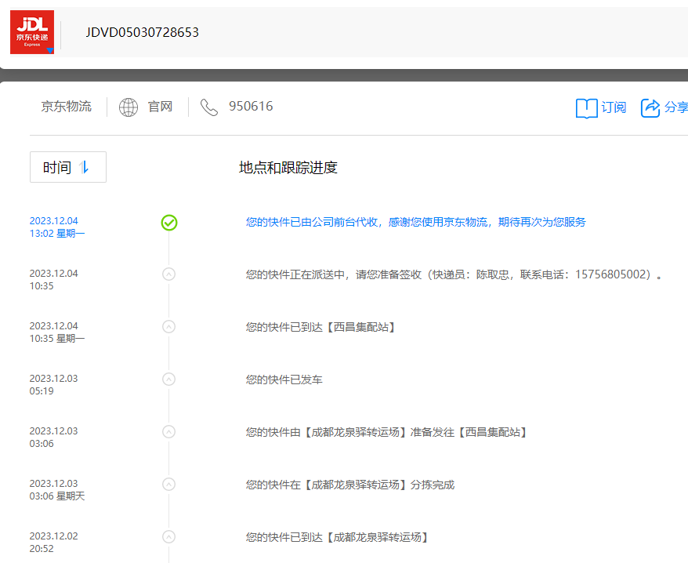
Task: Click the 订阅 subscribe book icon
Action: (x=587, y=108)
